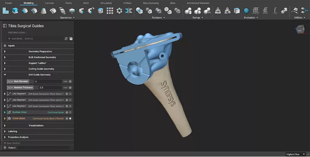310x157 pixels.
Task: Switch to the Manufacturing ribbon tab
Action: [x=151, y=3]
